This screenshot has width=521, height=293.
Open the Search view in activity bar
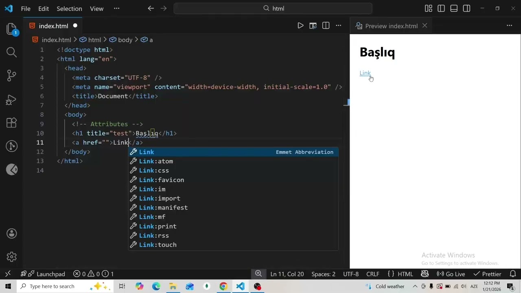(x=11, y=52)
